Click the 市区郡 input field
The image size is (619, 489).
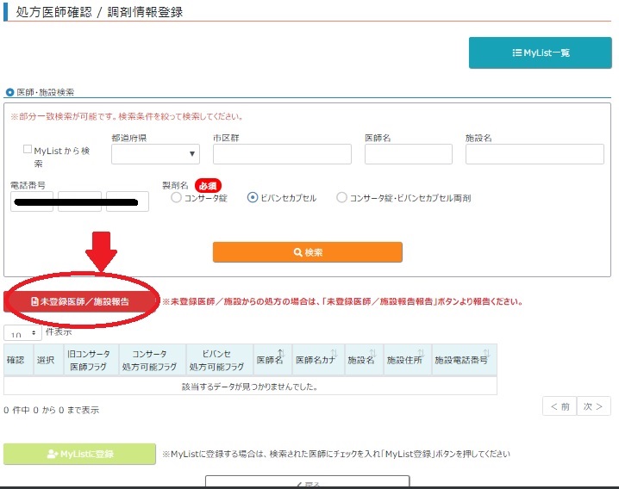coord(282,154)
